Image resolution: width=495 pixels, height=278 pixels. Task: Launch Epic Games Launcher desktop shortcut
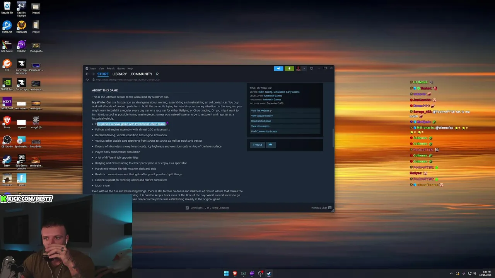21,162
